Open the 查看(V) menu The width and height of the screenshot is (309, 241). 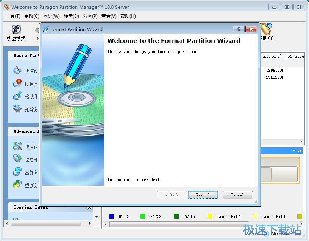(109, 16)
